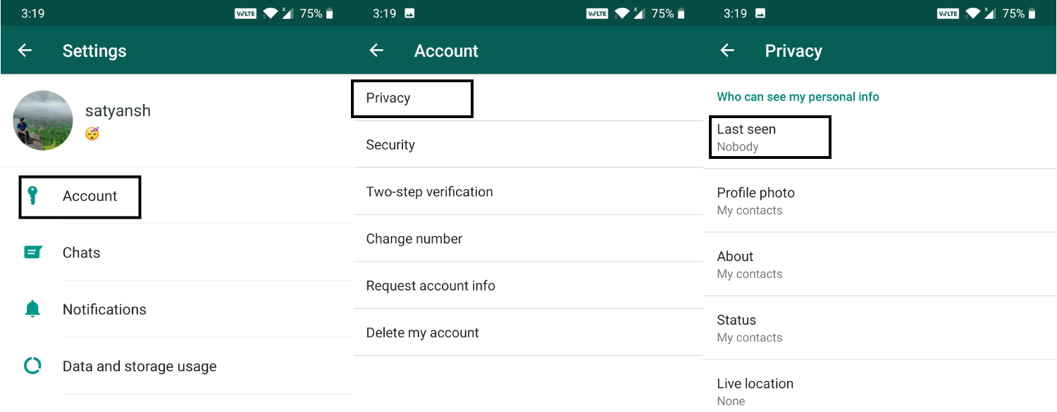Tap the image notification icon on the Account screen

(409, 13)
